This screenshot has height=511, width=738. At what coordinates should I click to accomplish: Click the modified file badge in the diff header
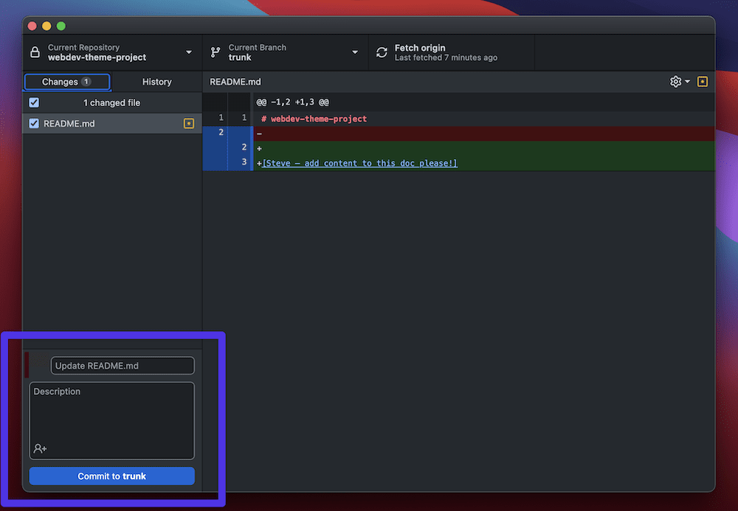[x=703, y=82]
